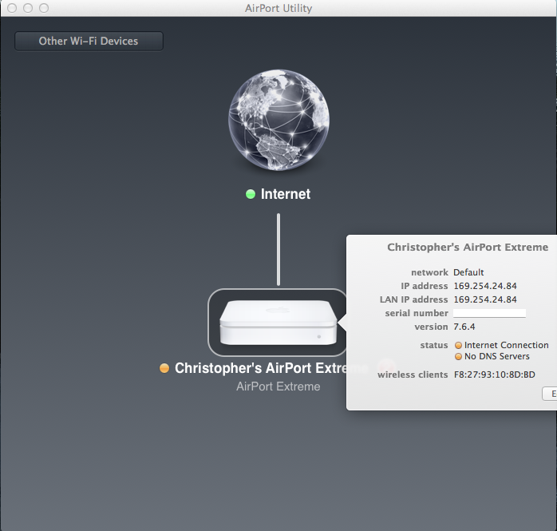557x531 pixels.
Task: Minimize the AirPort Utility window
Action: pos(28,8)
